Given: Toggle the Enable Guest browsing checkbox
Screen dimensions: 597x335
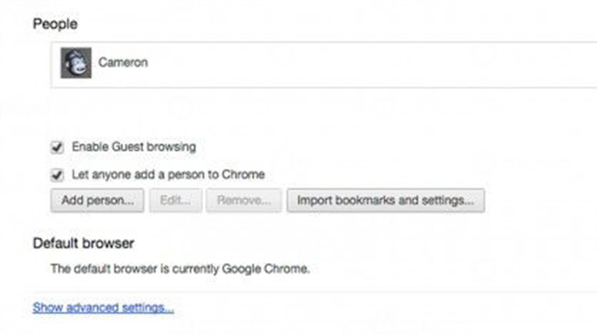Looking at the screenshot, I should (x=57, y=147).
